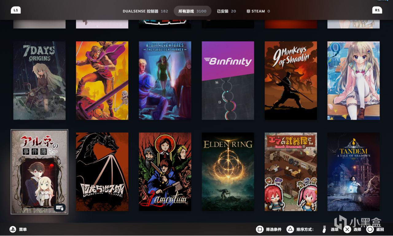
Task: Open the 已安装 tab
Action: pos(227,11)
